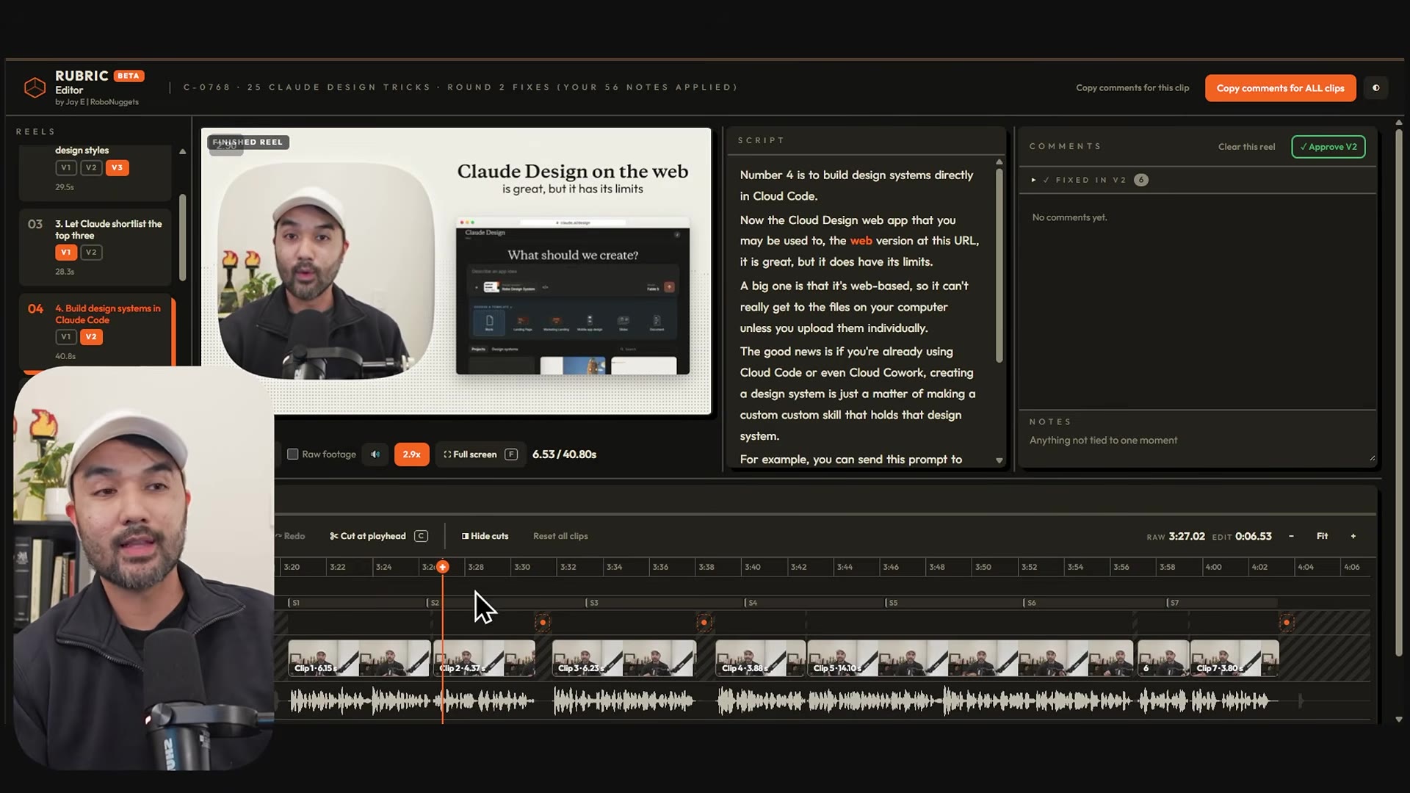The image size is (1410, 793).
Task: Click the script panel scroll-up arrow
Action: click(999, 162)
